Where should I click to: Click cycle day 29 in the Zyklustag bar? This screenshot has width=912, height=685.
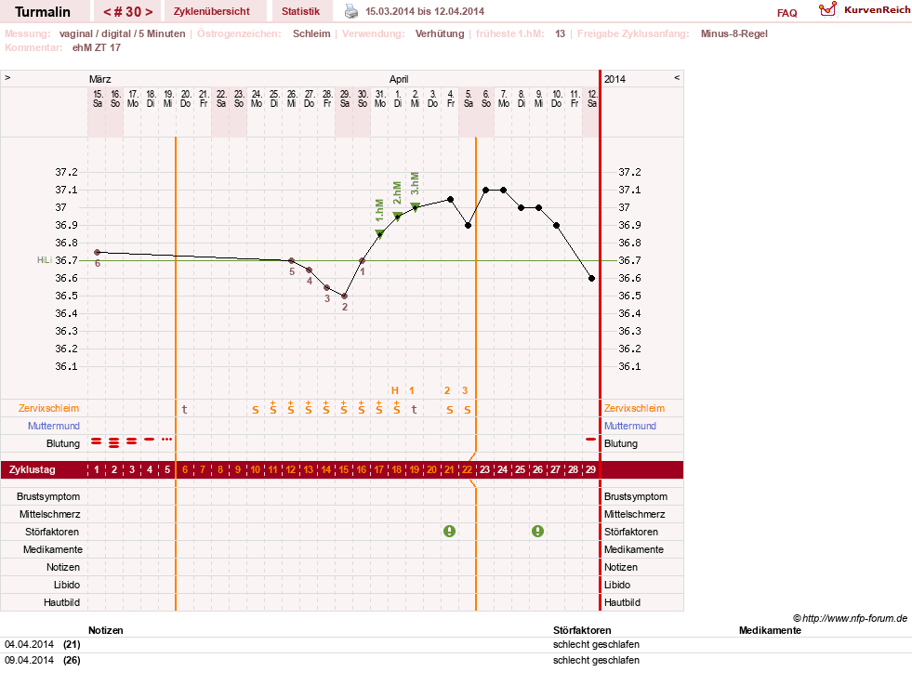(x=590, y=469)
